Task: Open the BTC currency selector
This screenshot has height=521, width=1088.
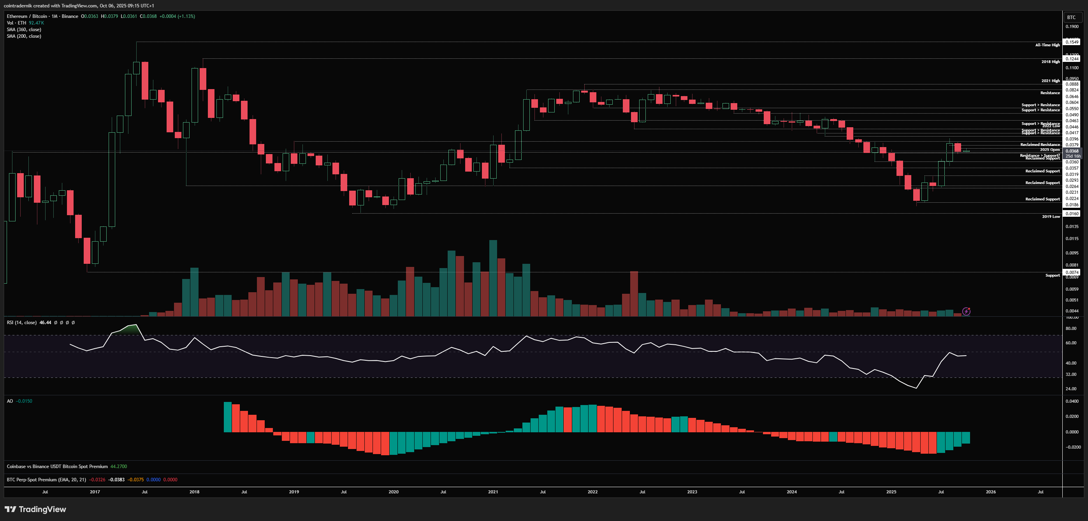Action: [x=1071, y=17]
